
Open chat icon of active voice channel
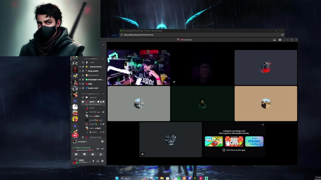pyautogui.click(x=98, y=102)
